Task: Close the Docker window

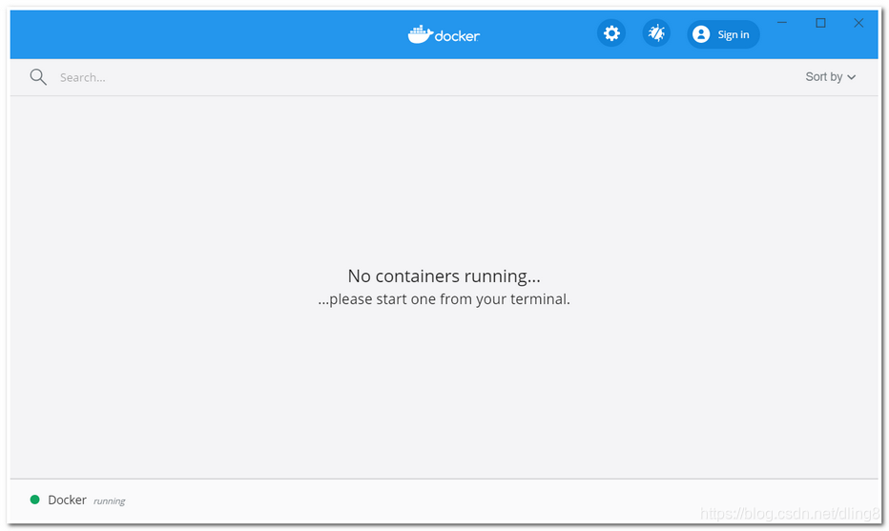Action: 858,23
